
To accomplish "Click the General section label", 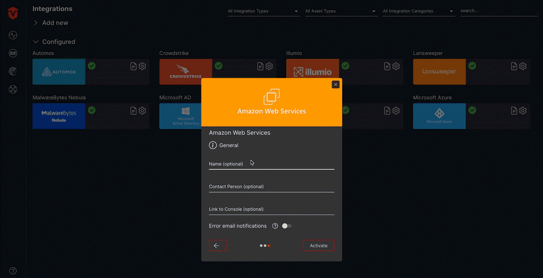I will point(229,145).
